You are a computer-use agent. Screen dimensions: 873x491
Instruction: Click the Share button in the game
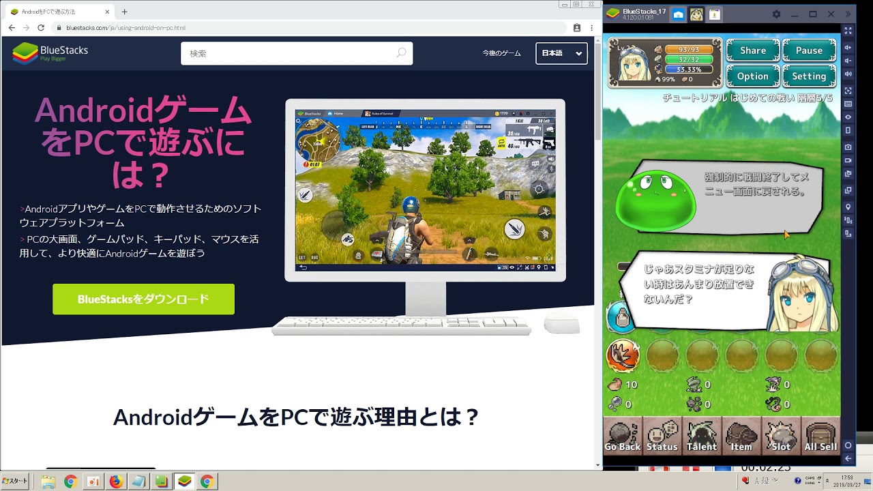(x=753, y=50)
